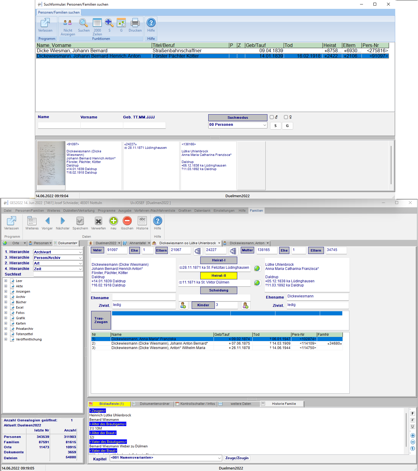
Task: Click the red löschen icon
Action: tap(127, 221)
